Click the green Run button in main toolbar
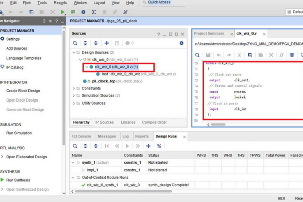Screen dimensions: 303x202 pyautogui.click(x=63, y=12)
